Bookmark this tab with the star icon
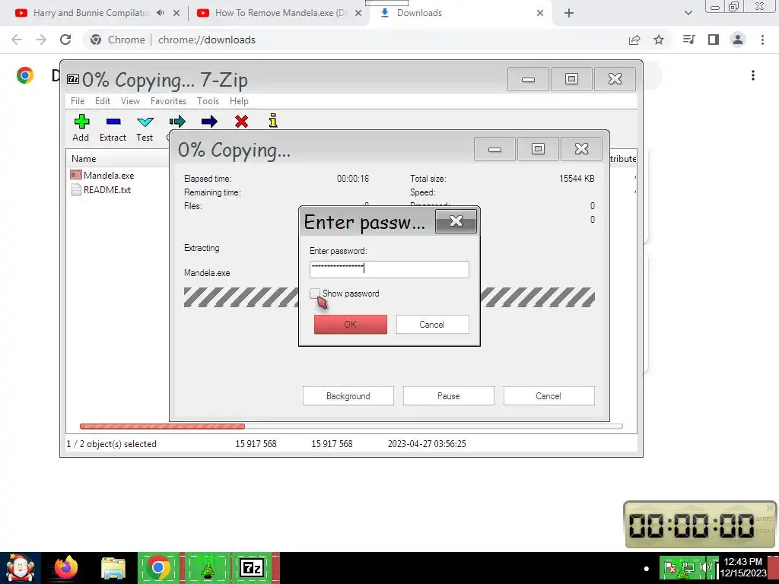The height and width of the screenshot is (584, 779). 659,40
